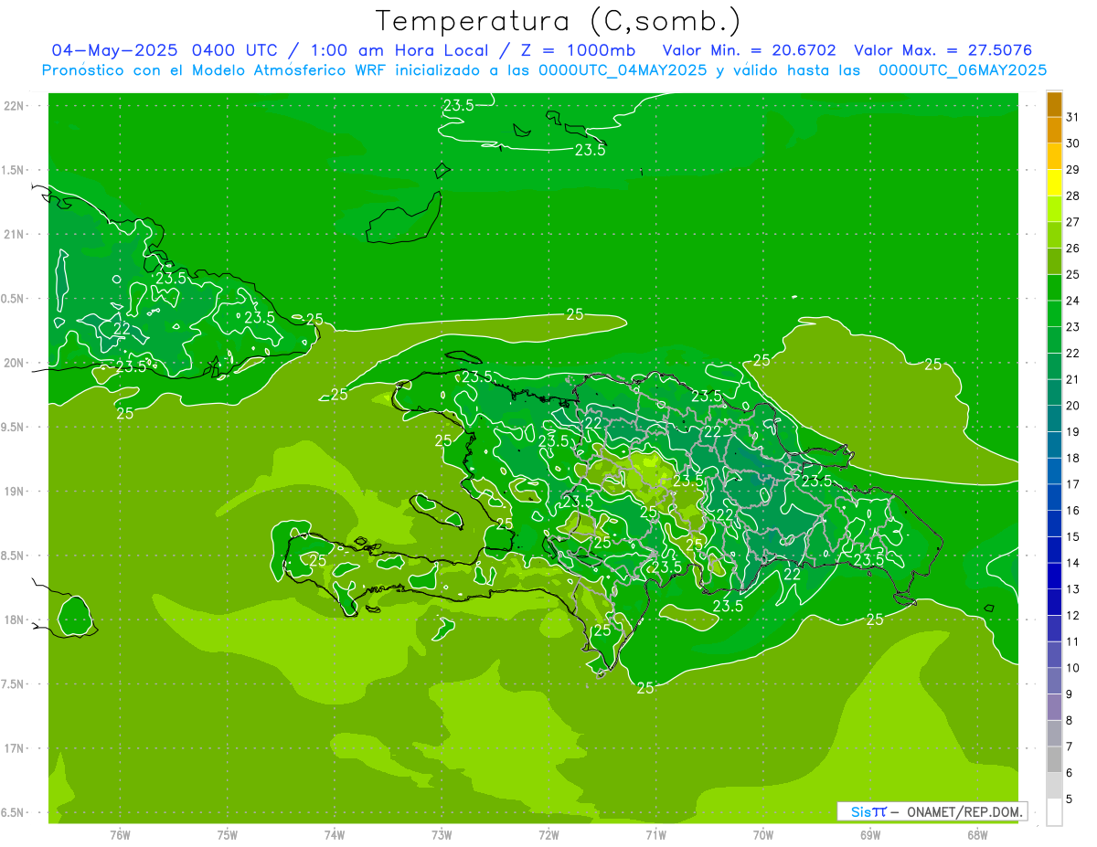The image size is (1097, 847).
Task: Click legend value 29
Action: (1073, 170)
